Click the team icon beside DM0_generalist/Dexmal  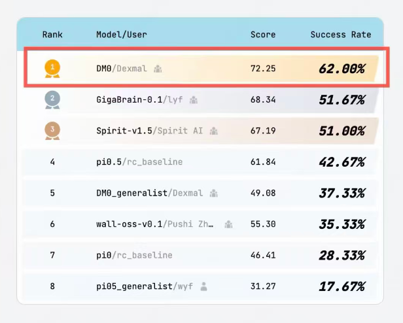click(214, 194)
